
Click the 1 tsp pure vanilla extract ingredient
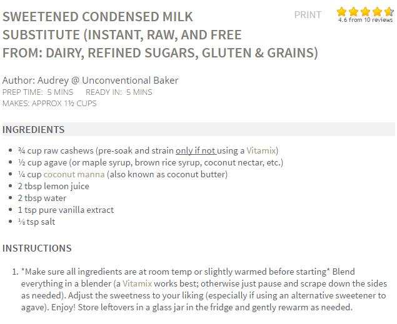66,210
